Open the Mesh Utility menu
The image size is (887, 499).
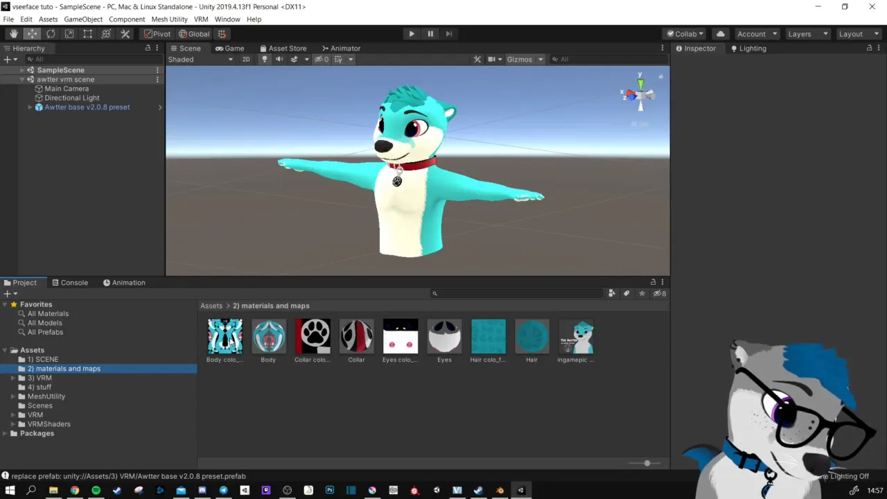tap(169, 19)
